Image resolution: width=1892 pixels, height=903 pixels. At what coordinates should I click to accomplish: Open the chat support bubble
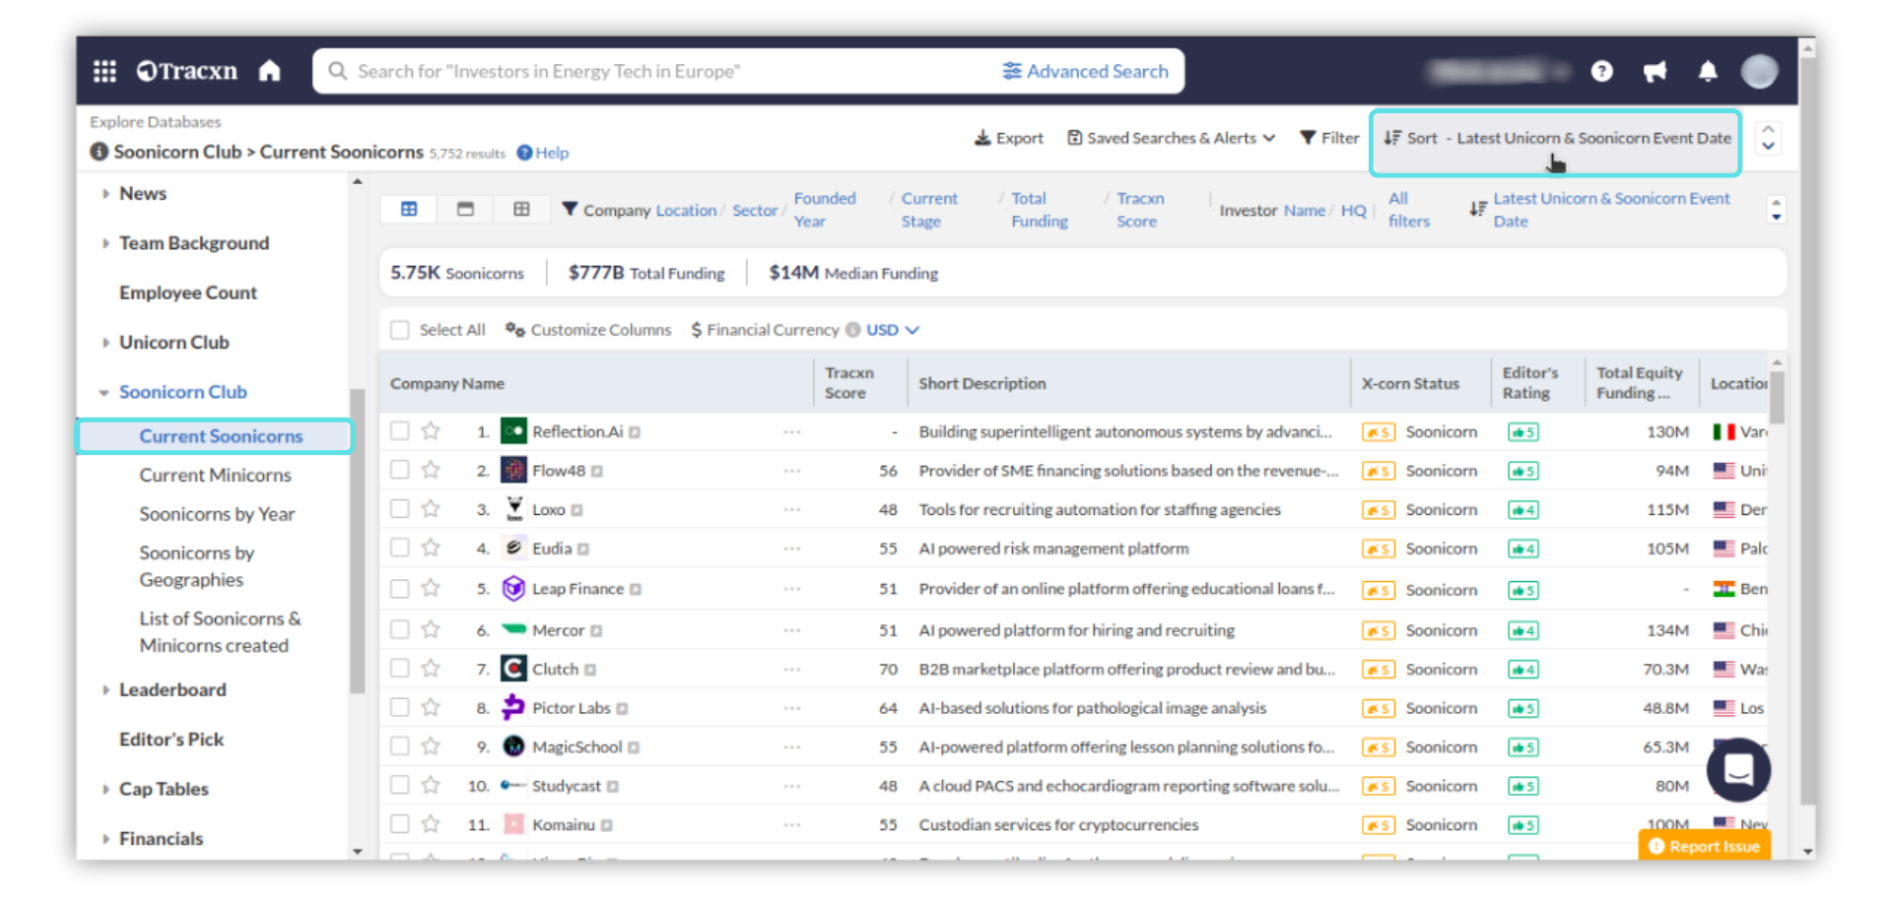coord(1737,769)
